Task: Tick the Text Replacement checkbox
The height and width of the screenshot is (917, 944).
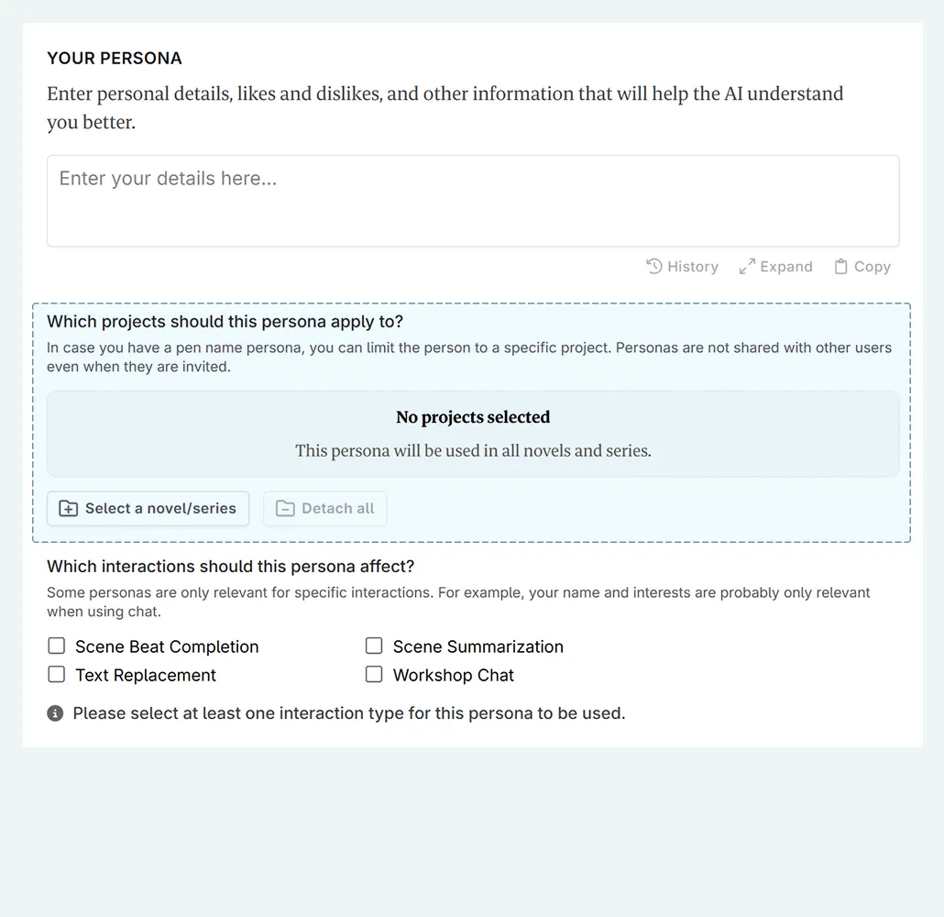Action: tap(57, 675)
